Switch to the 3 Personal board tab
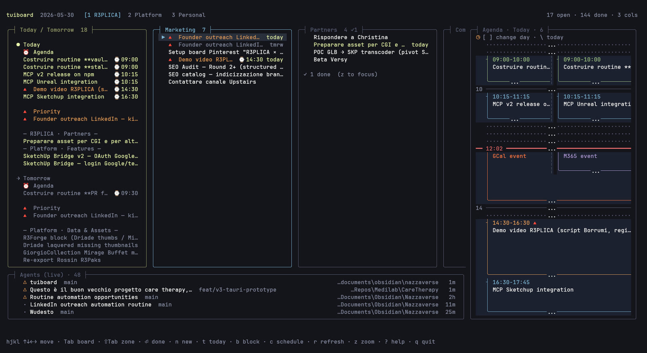The image size is (647, 353). 188,15
